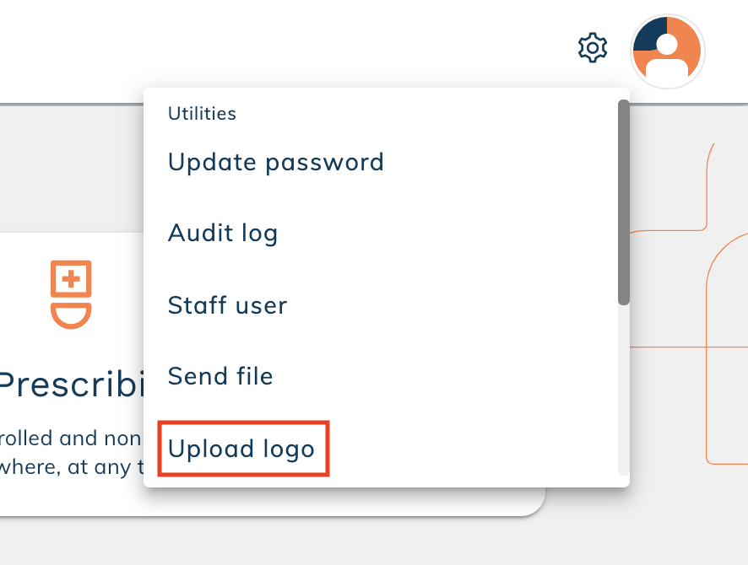Open the Audit log menu entry
Screen dimensions: 748x565
tap(223, 233)
